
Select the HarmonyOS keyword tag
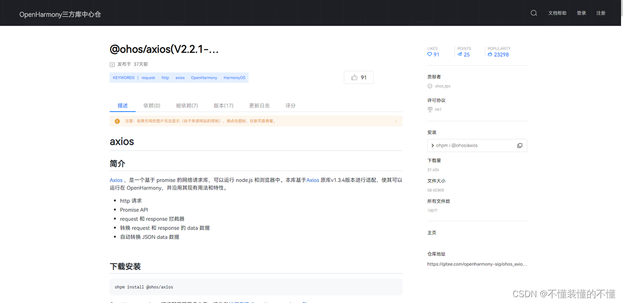pos(235,78)
